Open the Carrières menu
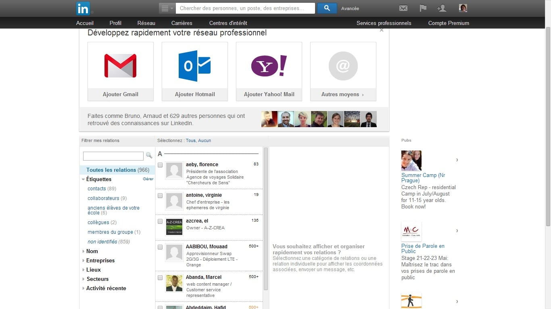The image size is (551, 309). pos(182,23)
